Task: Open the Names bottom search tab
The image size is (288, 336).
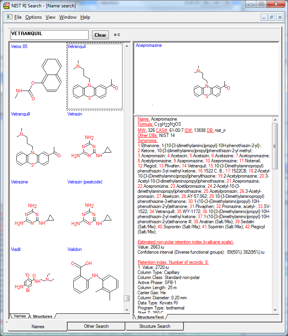Action: [38, 326]
